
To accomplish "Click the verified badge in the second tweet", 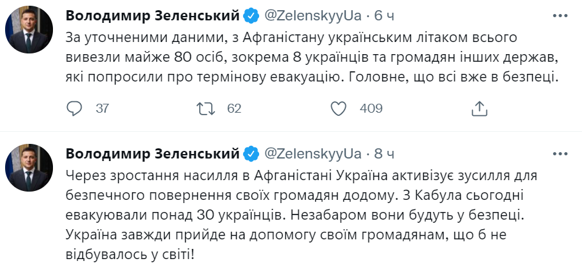I will 251,154.
